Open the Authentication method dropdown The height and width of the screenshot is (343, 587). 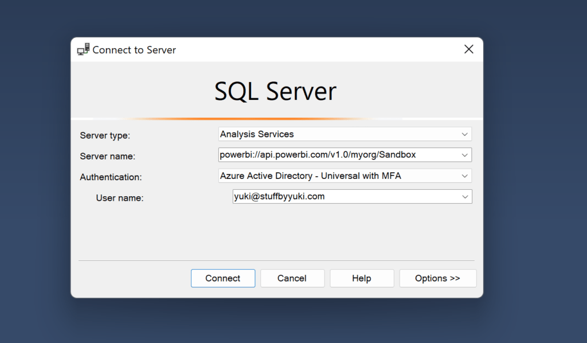coord(466,176)
